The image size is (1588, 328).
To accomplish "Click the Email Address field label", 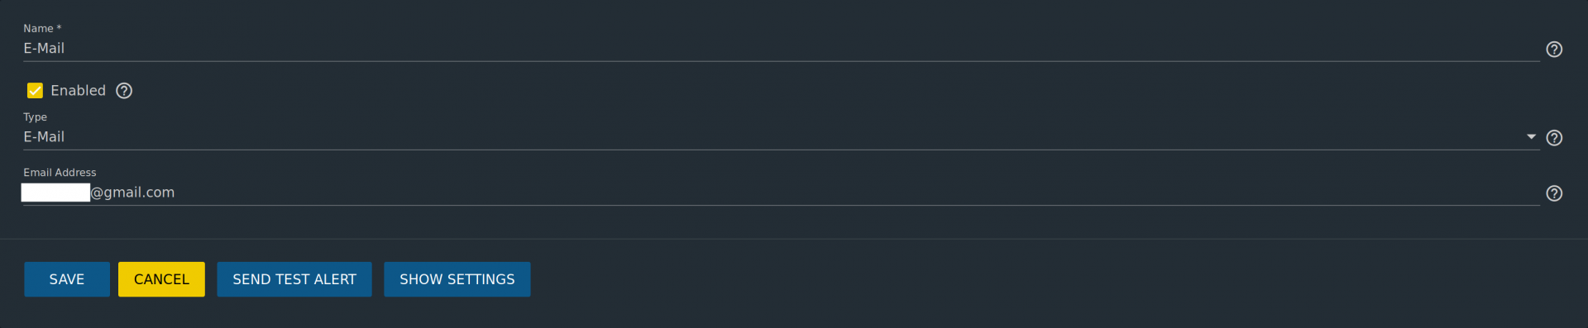I will click(60, 173).
